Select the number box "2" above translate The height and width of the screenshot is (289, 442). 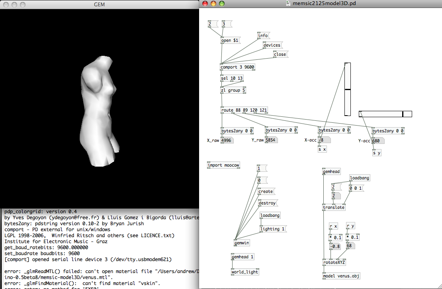tap(336, 196)
